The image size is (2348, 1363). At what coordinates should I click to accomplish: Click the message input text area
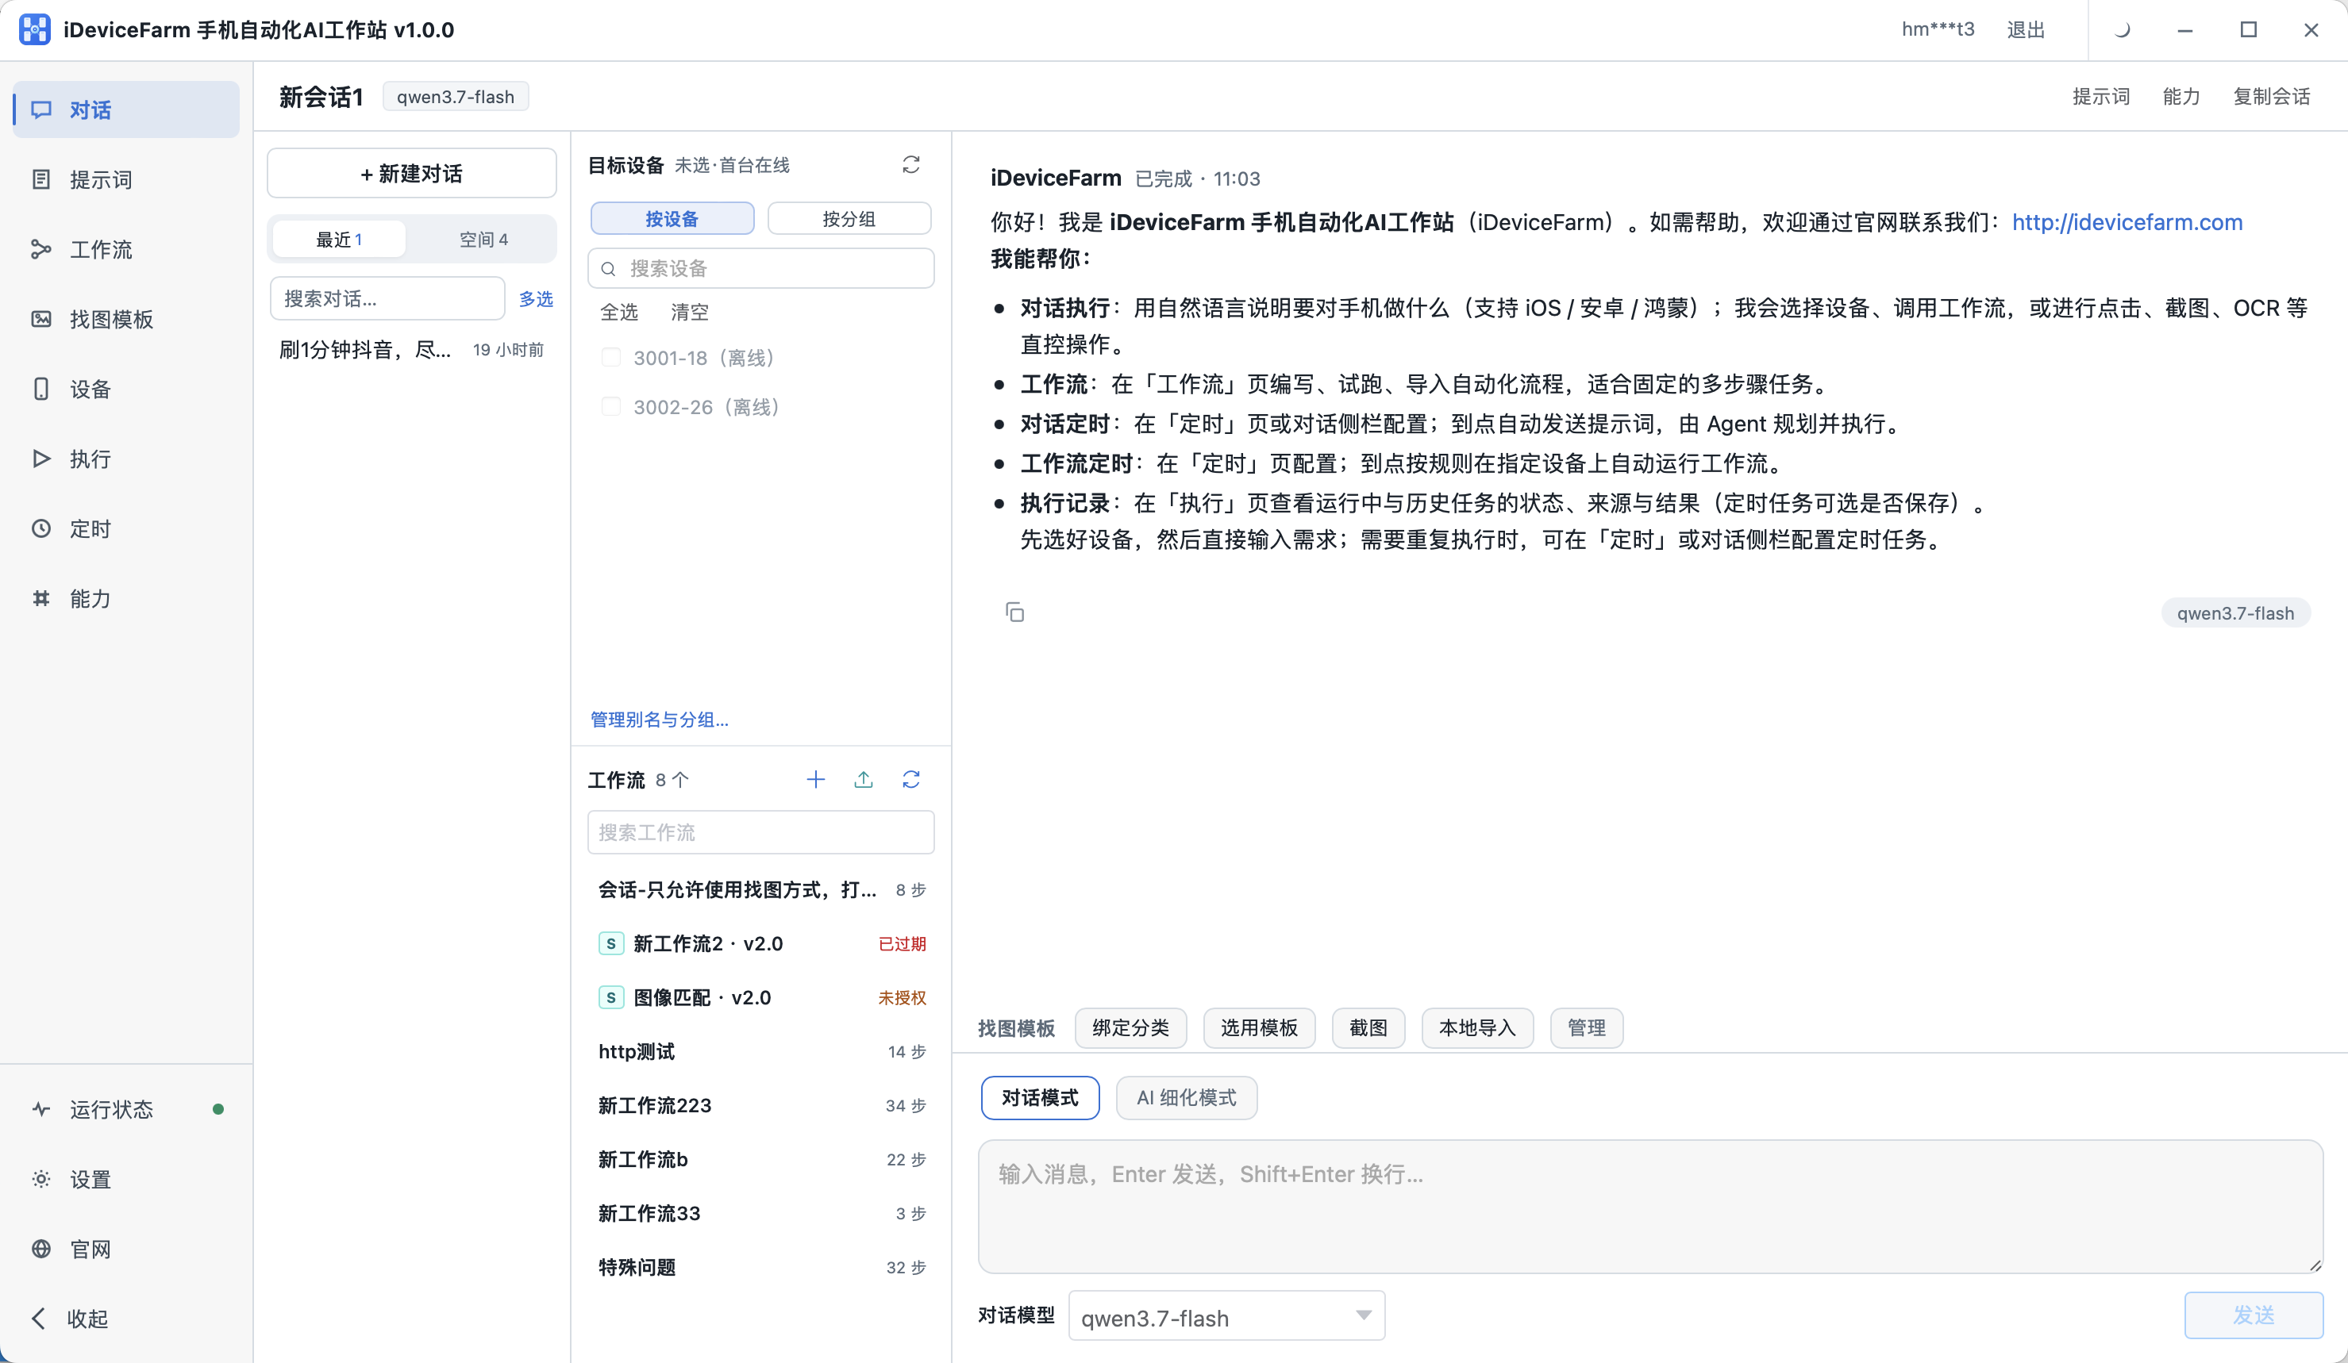tap(1650, 1207)
